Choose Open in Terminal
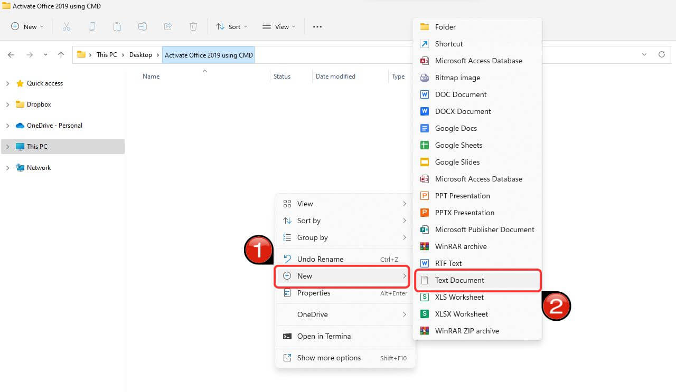Image resolution: width=676 pixels, height=392 pixels. (345, 336)
